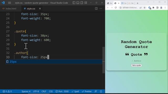Screen dimensions: 168x94
Task: Open Chrome profile avatar
Action: pos(161,8)
